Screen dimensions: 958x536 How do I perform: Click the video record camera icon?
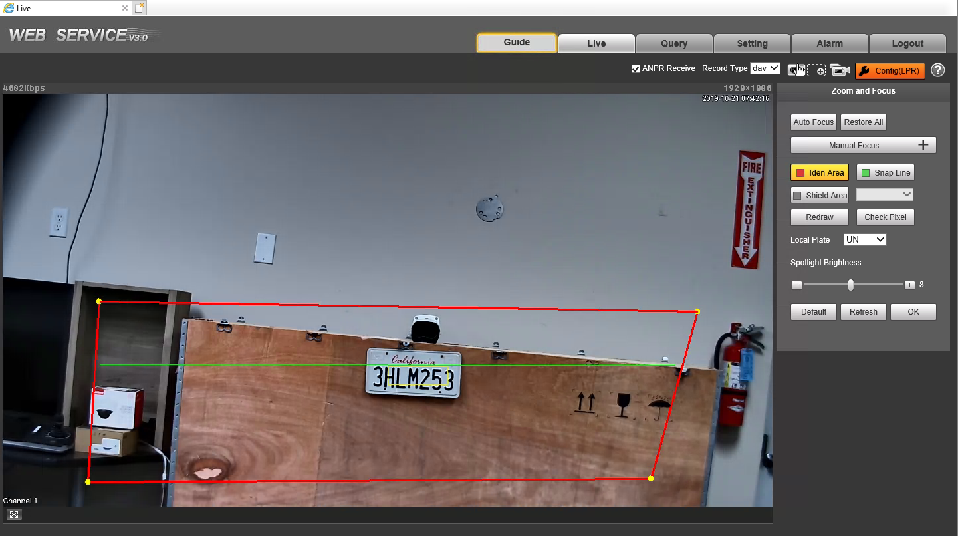click(840, 70)
